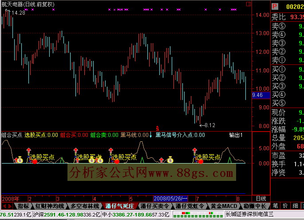The height and width of the screenshot is (220, 304).
Task: Click left red arrow of tab scroller
Action: click(5, 206)
